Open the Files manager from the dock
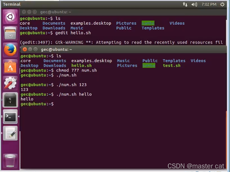Image resolution: width=230 pixels, height=172 pixels. pyautogui.click(x=10, y=33)
